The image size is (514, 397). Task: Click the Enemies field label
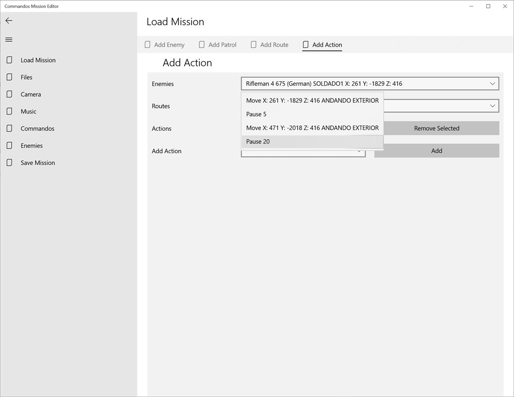163,84
